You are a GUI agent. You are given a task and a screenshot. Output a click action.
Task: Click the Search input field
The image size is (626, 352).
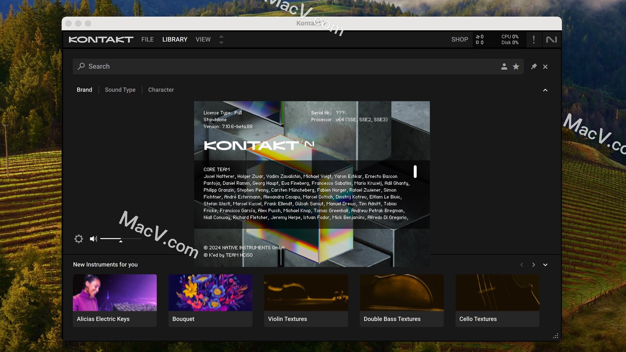click(298, 66)
